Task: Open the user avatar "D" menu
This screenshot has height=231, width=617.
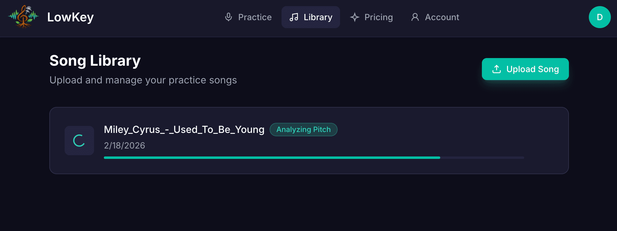Action: 600,17
